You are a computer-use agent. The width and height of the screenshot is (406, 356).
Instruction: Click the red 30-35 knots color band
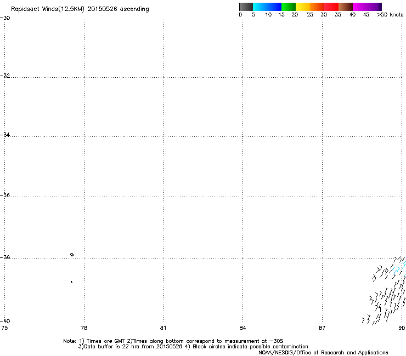(331, 7)
